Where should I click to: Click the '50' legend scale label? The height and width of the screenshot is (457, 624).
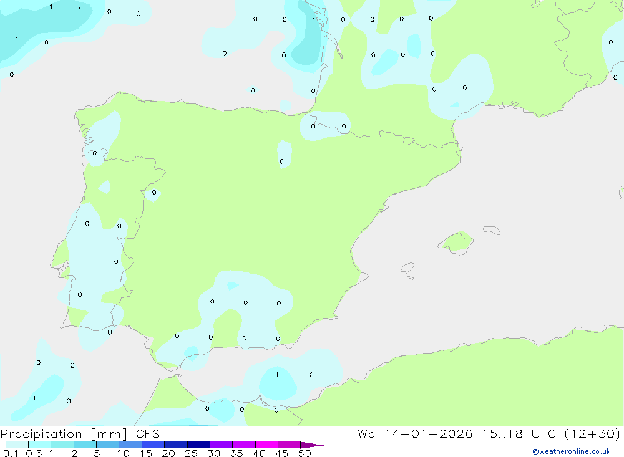[x=305, y=453]
